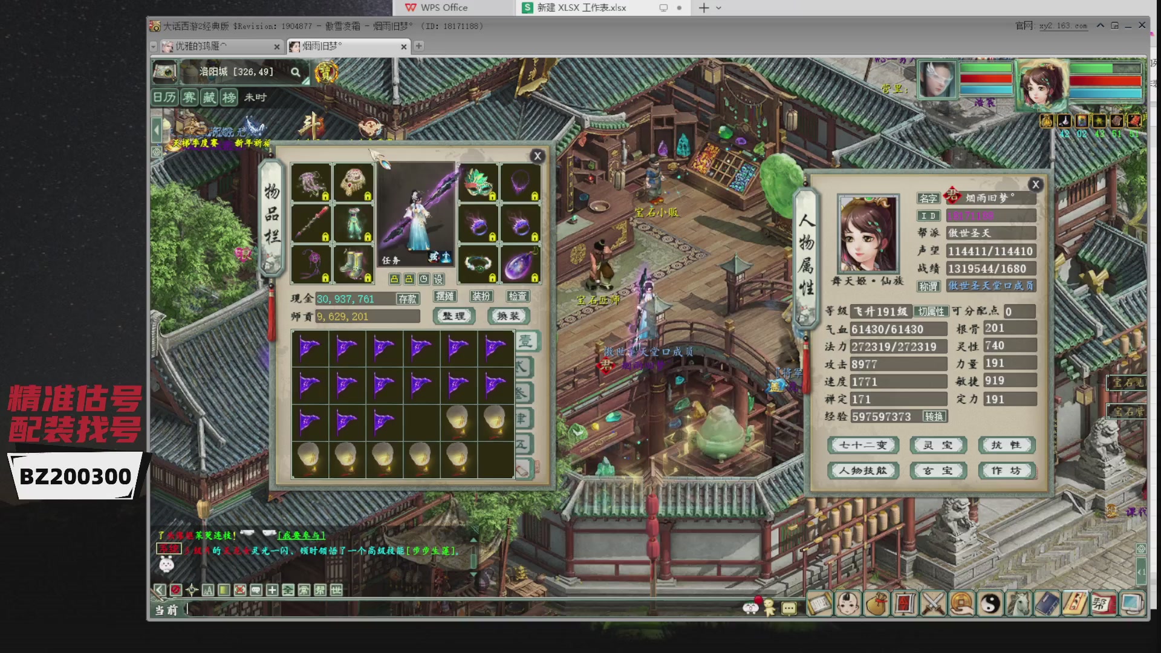Screen dimensions: 1161x653
Task: Expand the chat channel left arrow
Action: pos(160,590)
